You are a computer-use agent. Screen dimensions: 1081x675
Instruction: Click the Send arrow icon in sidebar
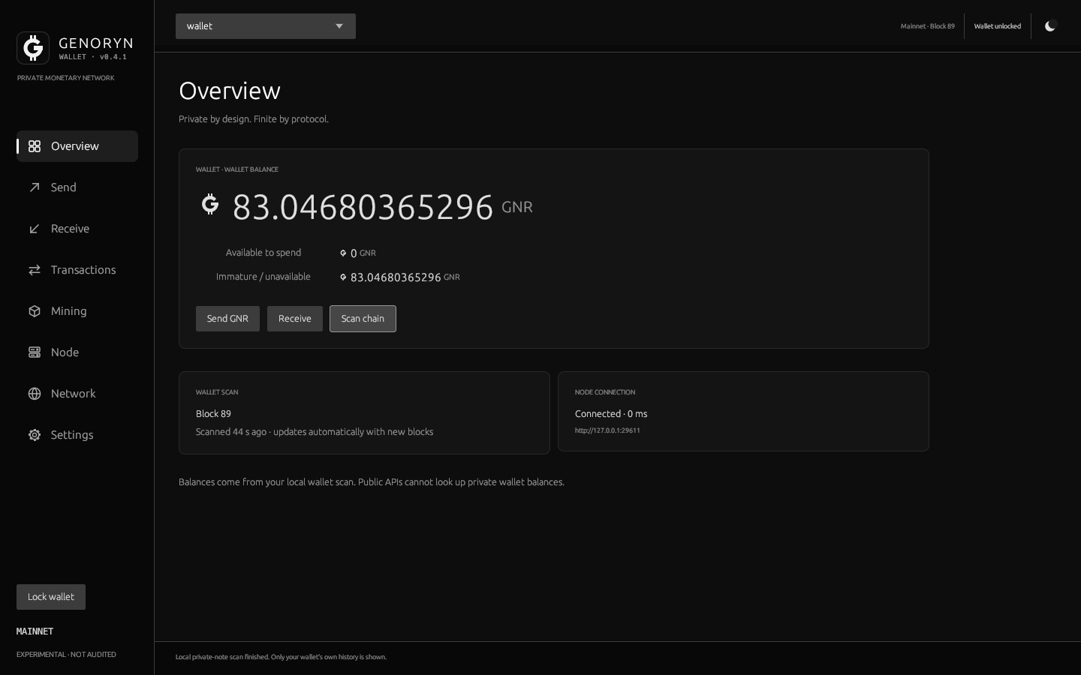(35, 187)
